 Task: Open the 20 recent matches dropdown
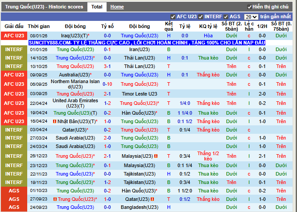tap(251, 17)
